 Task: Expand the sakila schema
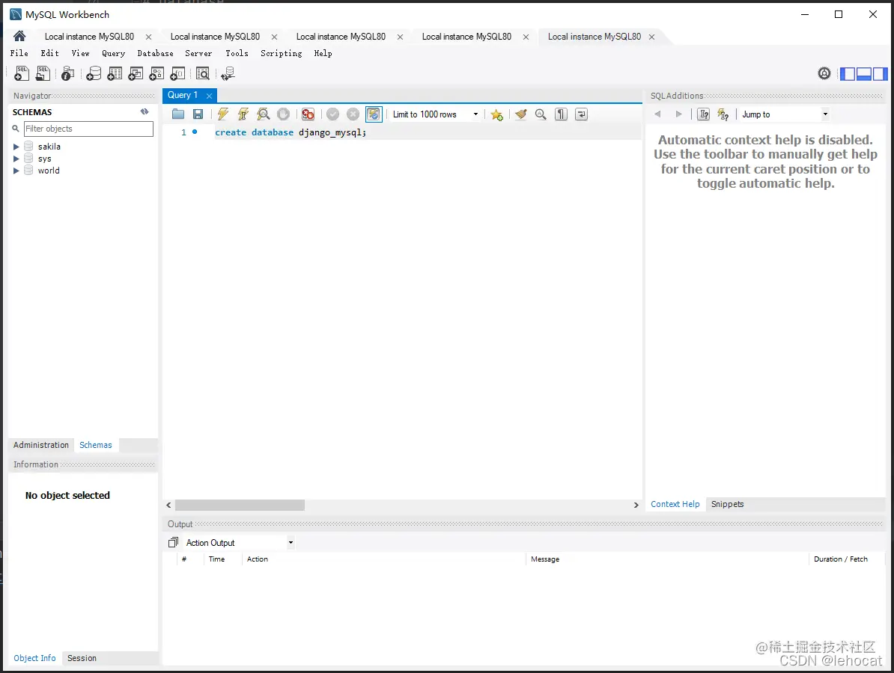pyautogui.click(x=16, y=147)
